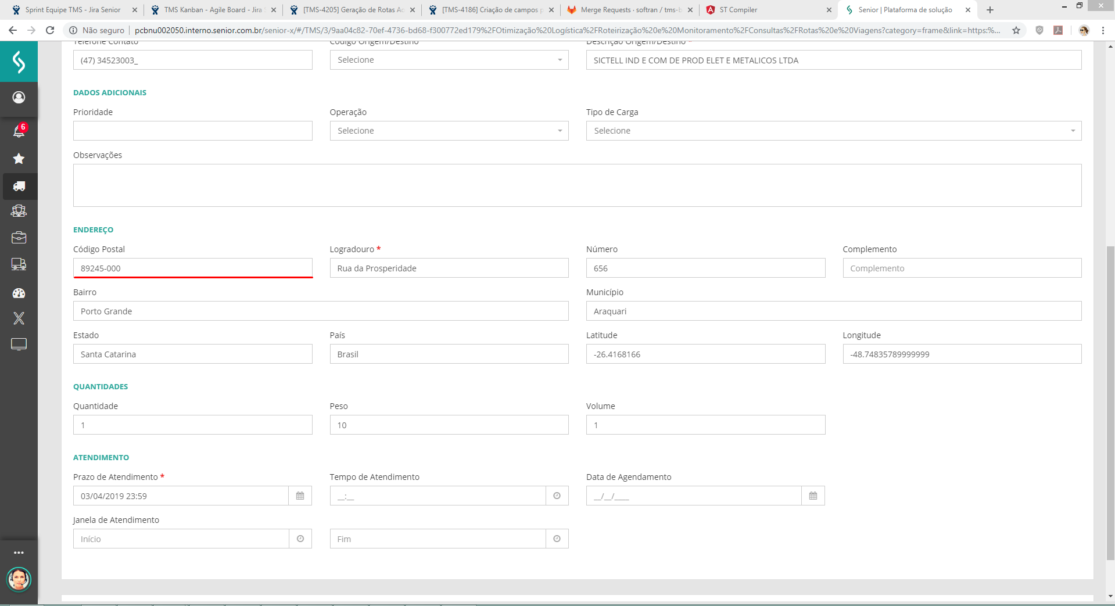Click the Município field
Image resolution: width=1115 pixels, height=606 pixels.
[834, 311]
